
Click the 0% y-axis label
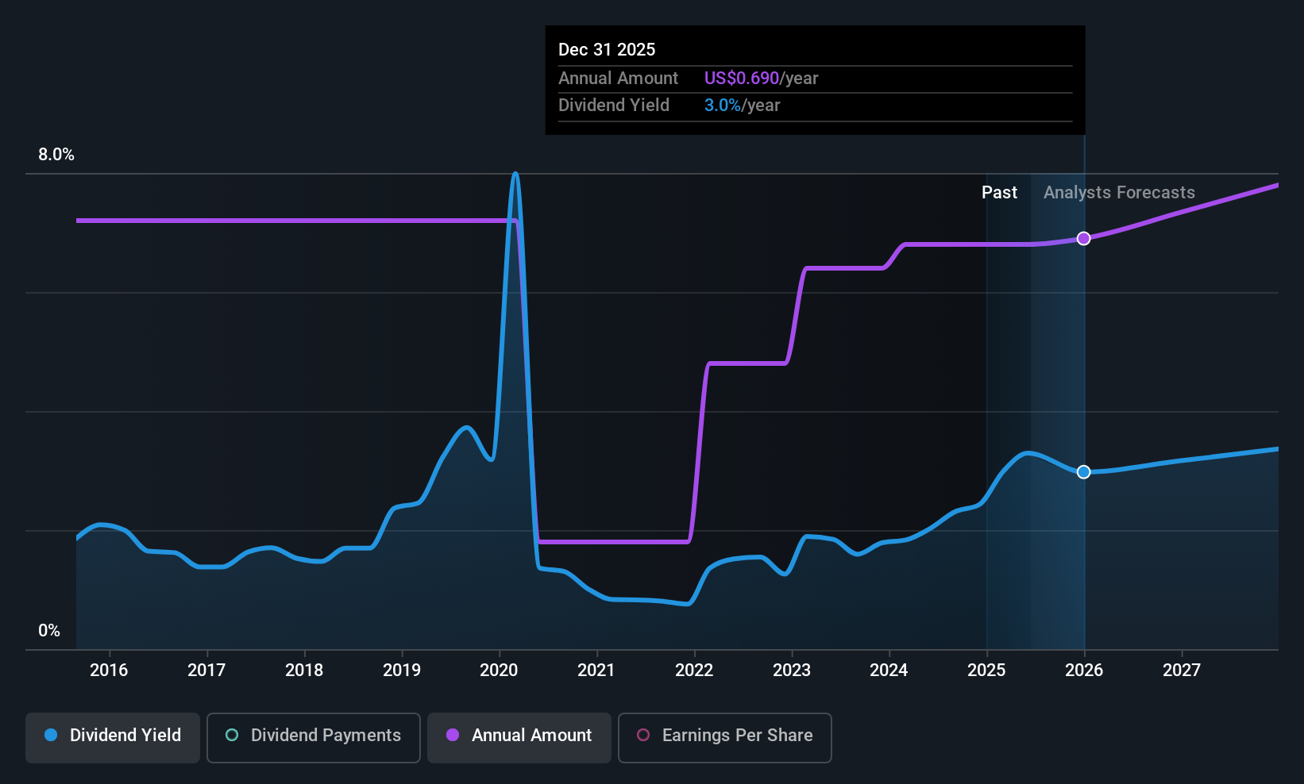coord(49,631)
